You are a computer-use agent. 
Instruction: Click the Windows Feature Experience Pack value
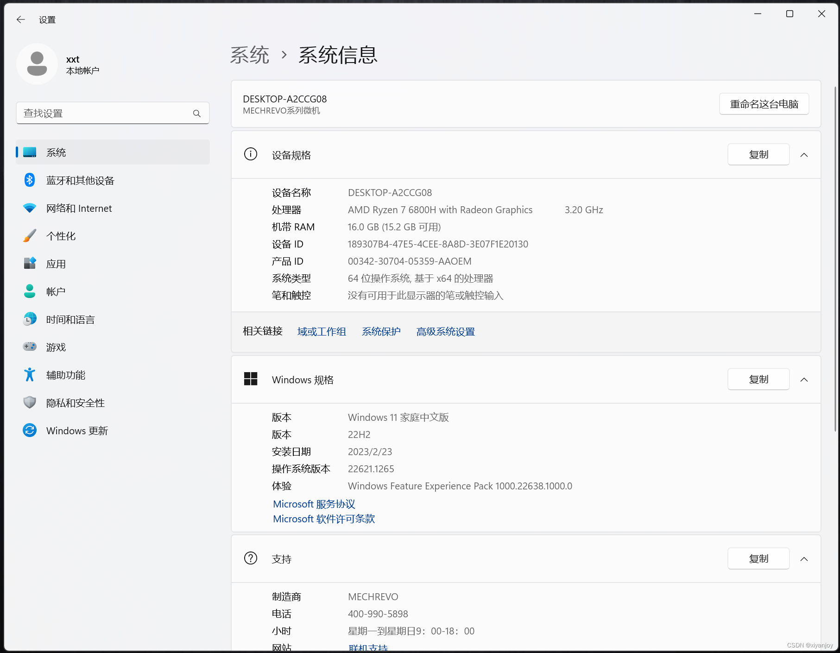[460, 486]
